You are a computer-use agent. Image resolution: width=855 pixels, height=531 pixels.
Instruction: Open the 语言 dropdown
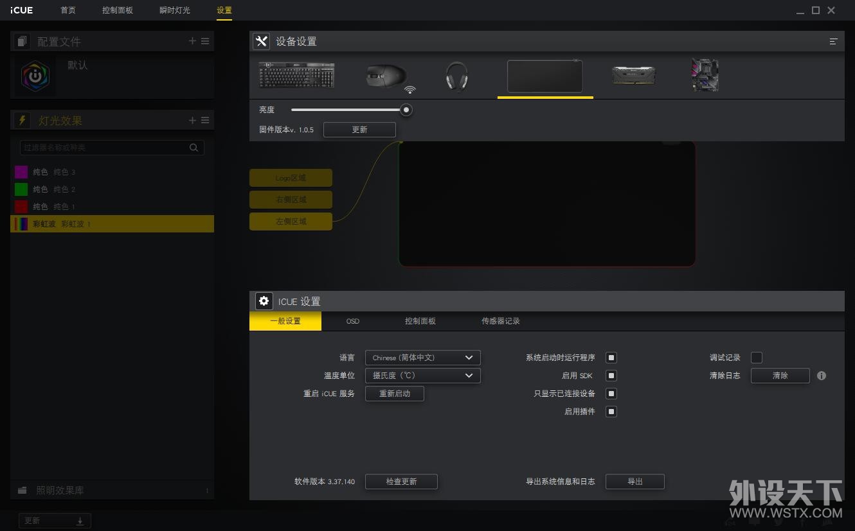click(422, 358)
